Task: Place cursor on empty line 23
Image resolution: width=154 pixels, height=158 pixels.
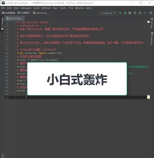Action: point(82,97)
